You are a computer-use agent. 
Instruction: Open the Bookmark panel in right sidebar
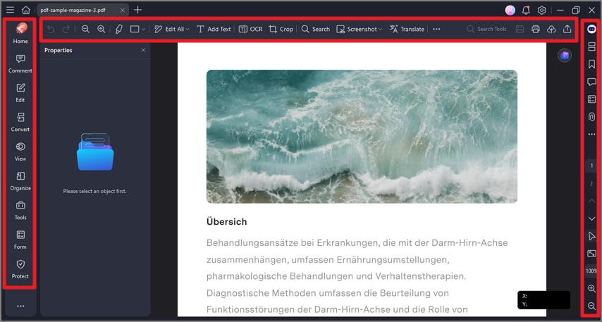click(x=591, y=64)
